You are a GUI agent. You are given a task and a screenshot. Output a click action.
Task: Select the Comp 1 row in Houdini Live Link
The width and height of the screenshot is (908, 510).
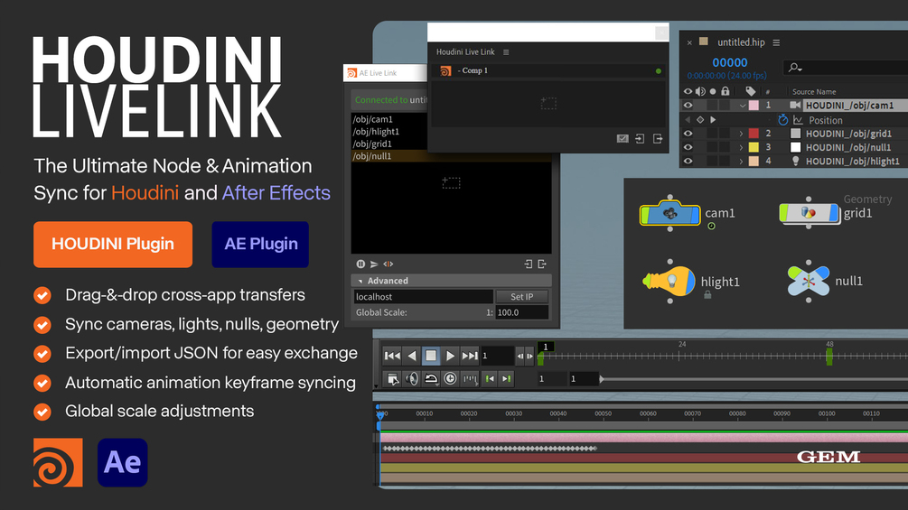point(548,70)
